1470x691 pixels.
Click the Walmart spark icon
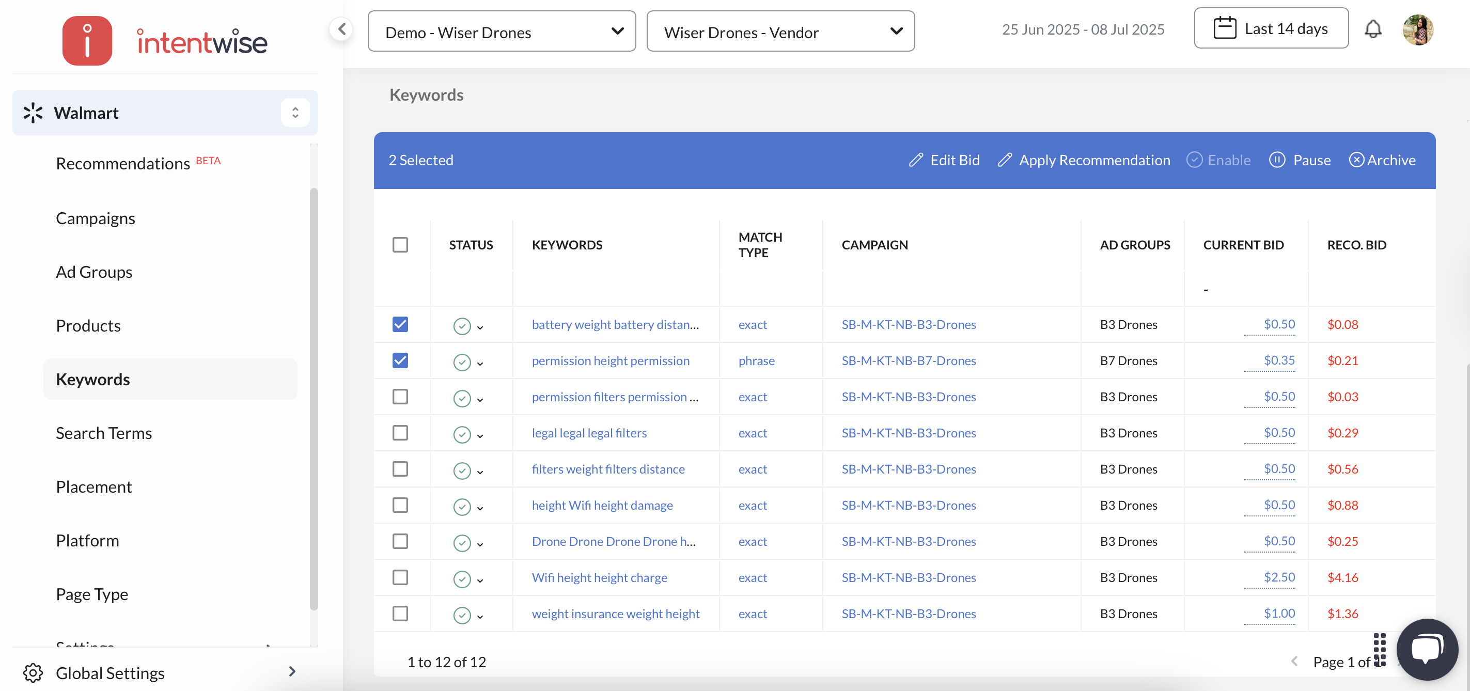pos(33,113)
